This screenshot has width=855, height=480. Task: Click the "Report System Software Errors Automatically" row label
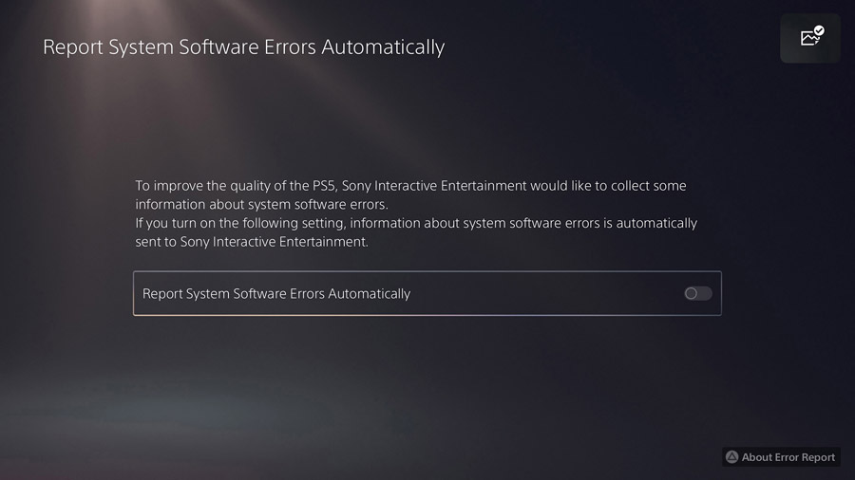276,294
